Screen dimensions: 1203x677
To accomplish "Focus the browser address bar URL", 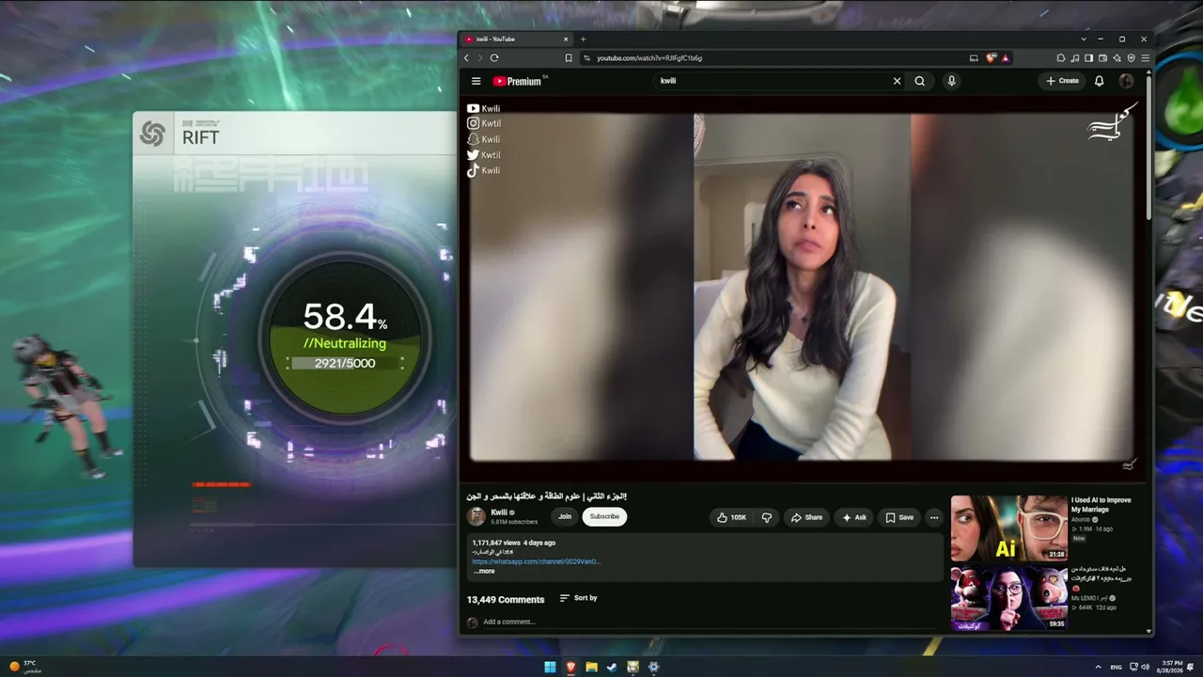I will (x=649, y=58).
